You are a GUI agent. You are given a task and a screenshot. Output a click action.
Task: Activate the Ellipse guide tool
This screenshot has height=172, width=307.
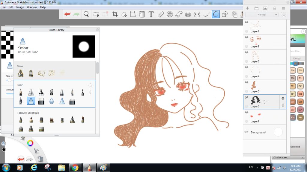[x=170, y=14]
